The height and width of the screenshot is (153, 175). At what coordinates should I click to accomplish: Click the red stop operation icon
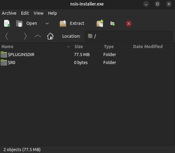[129, 23]
